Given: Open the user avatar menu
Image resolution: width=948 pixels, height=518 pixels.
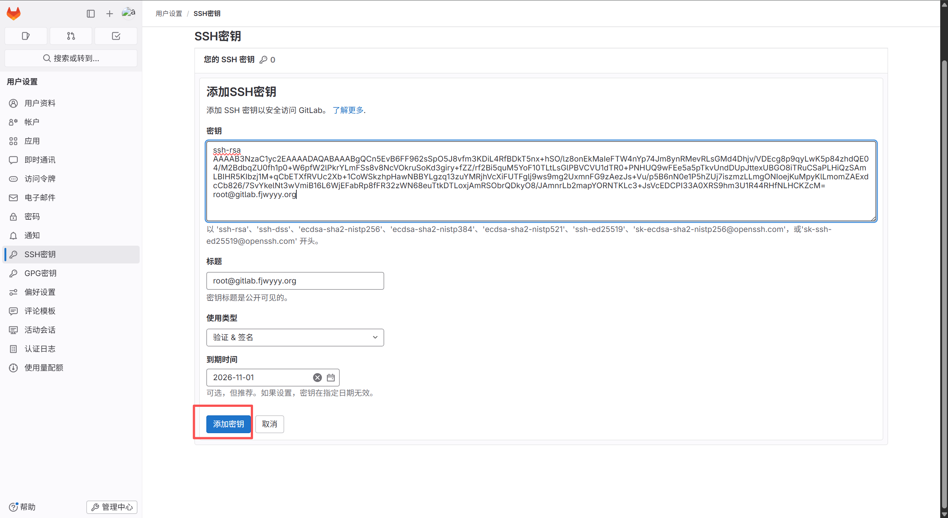Looking at the screenshot, I should [129, 13].
